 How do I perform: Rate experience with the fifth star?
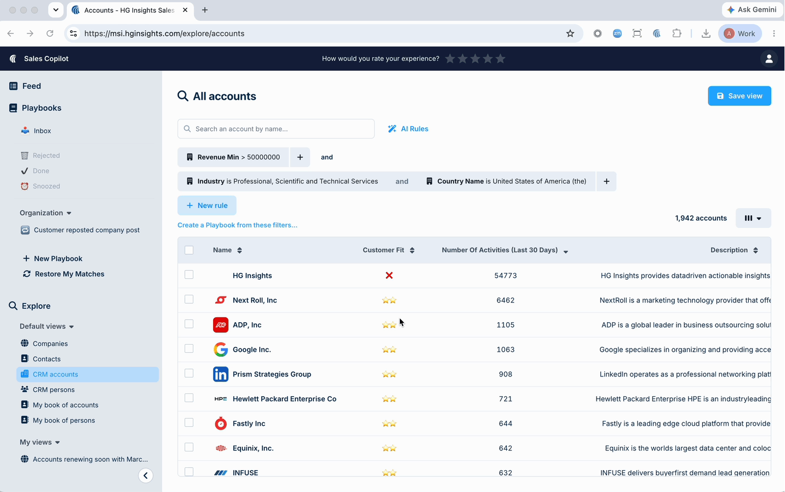(x=501, y=59)
